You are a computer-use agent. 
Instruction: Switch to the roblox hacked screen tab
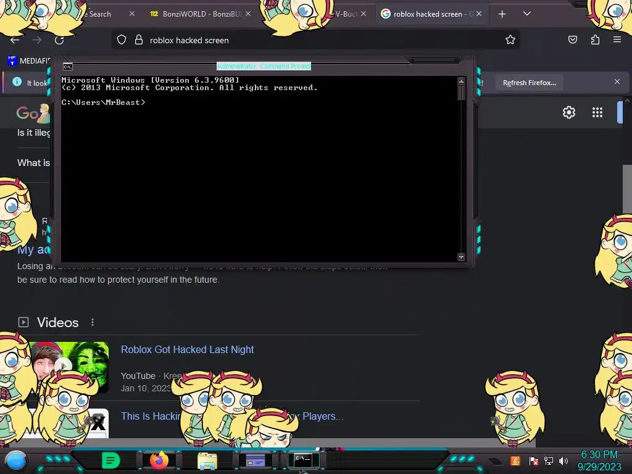pos(427,14)
